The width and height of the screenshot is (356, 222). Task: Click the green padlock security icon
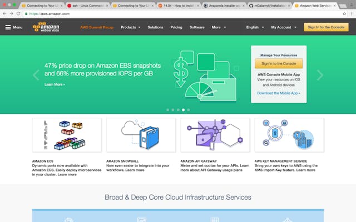tap(26, 14)
